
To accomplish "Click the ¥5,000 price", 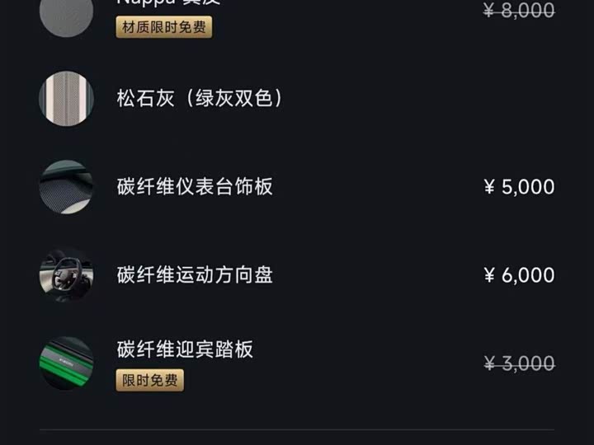I will [518, 187].
